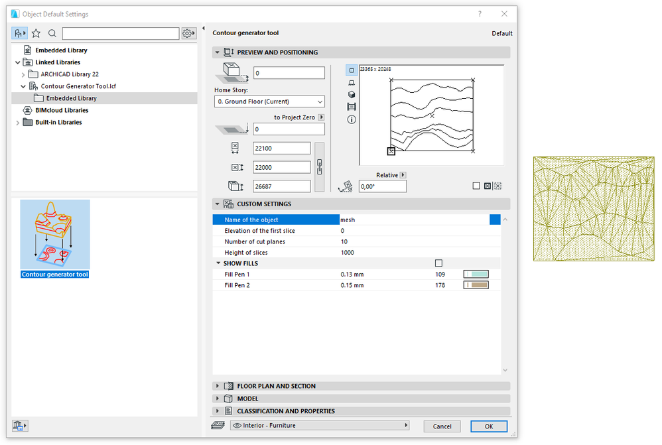
Task: Open the Interior - Furniture layer dropdown
Action: click(320, 426)
